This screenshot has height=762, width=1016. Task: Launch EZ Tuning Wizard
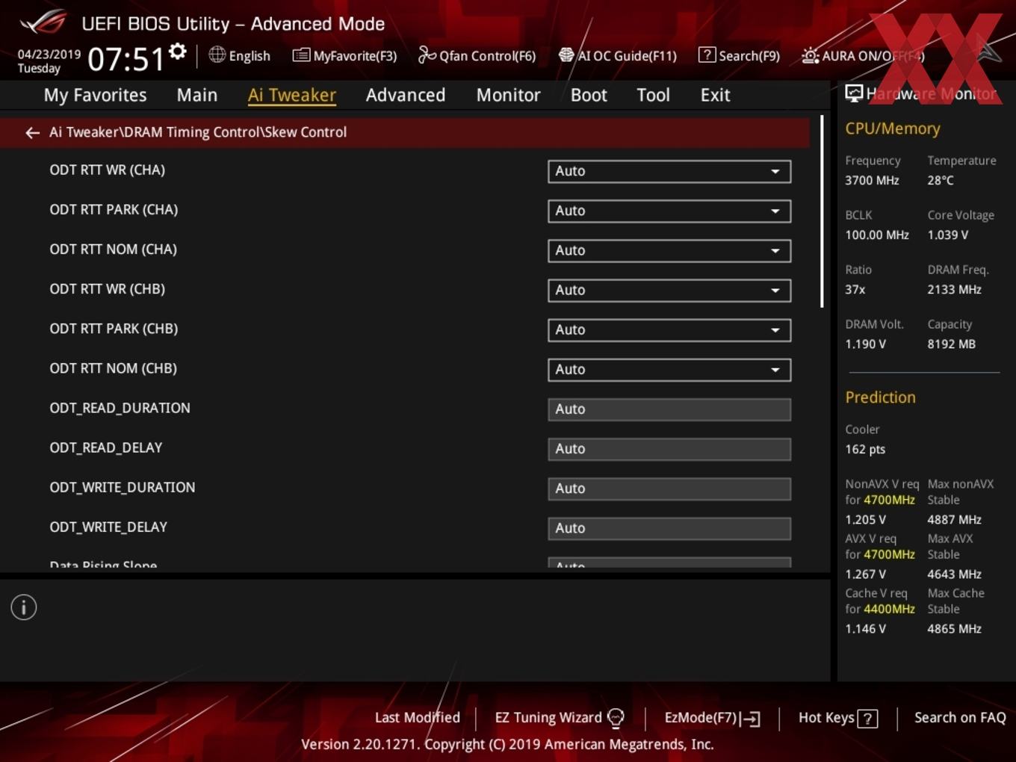560,717
